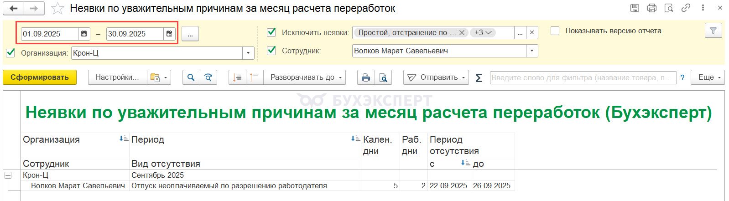
Task: Toggle the Исключить неявки checkbox
Action: (x=271, y=32)
